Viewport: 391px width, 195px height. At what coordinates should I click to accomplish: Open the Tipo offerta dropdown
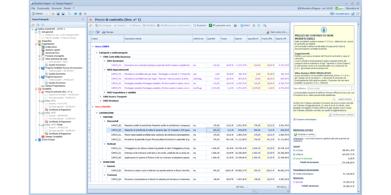tap(353, 88)
